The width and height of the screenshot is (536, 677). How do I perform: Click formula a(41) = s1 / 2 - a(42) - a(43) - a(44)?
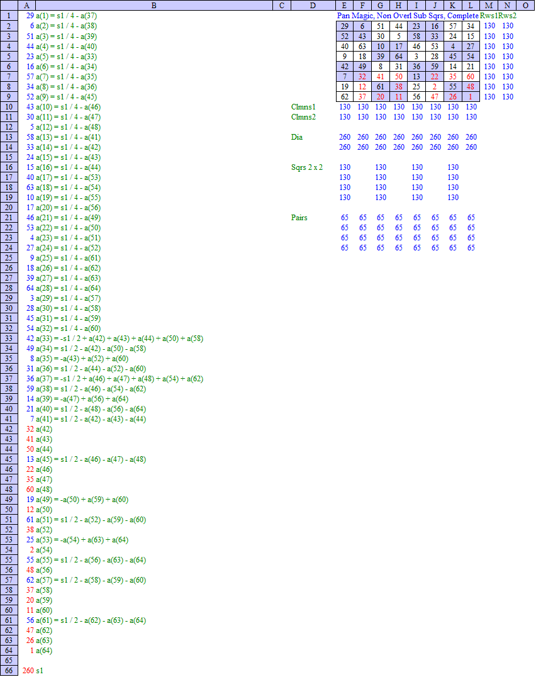pos(91,419)
